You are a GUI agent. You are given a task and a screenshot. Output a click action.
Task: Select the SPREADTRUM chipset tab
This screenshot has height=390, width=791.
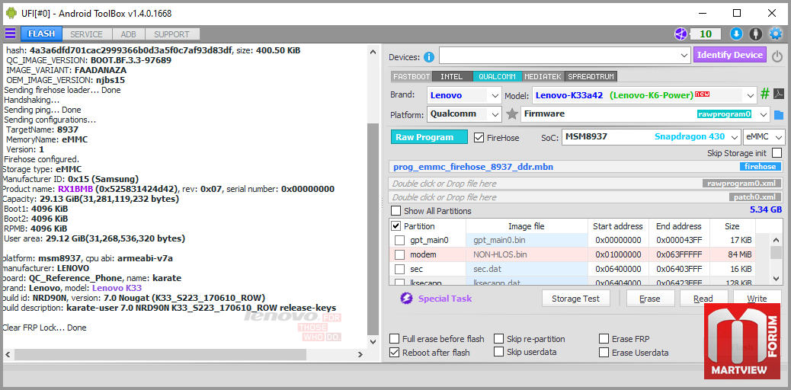click(591, 77)
